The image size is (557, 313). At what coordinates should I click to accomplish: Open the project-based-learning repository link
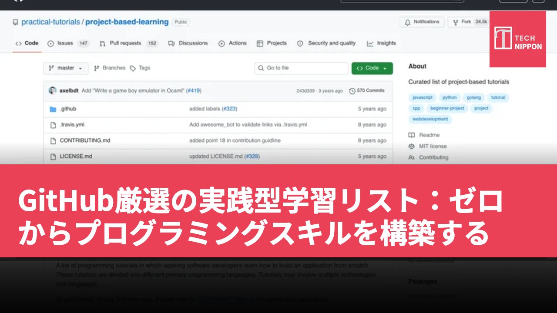point(127,22)
